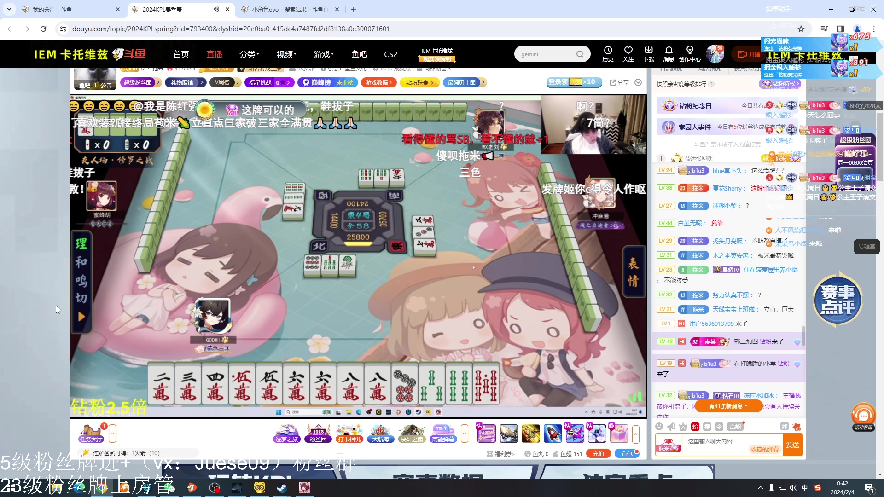
Task: Open the 活动客服 customer service icon
Action: pos(863,417)
